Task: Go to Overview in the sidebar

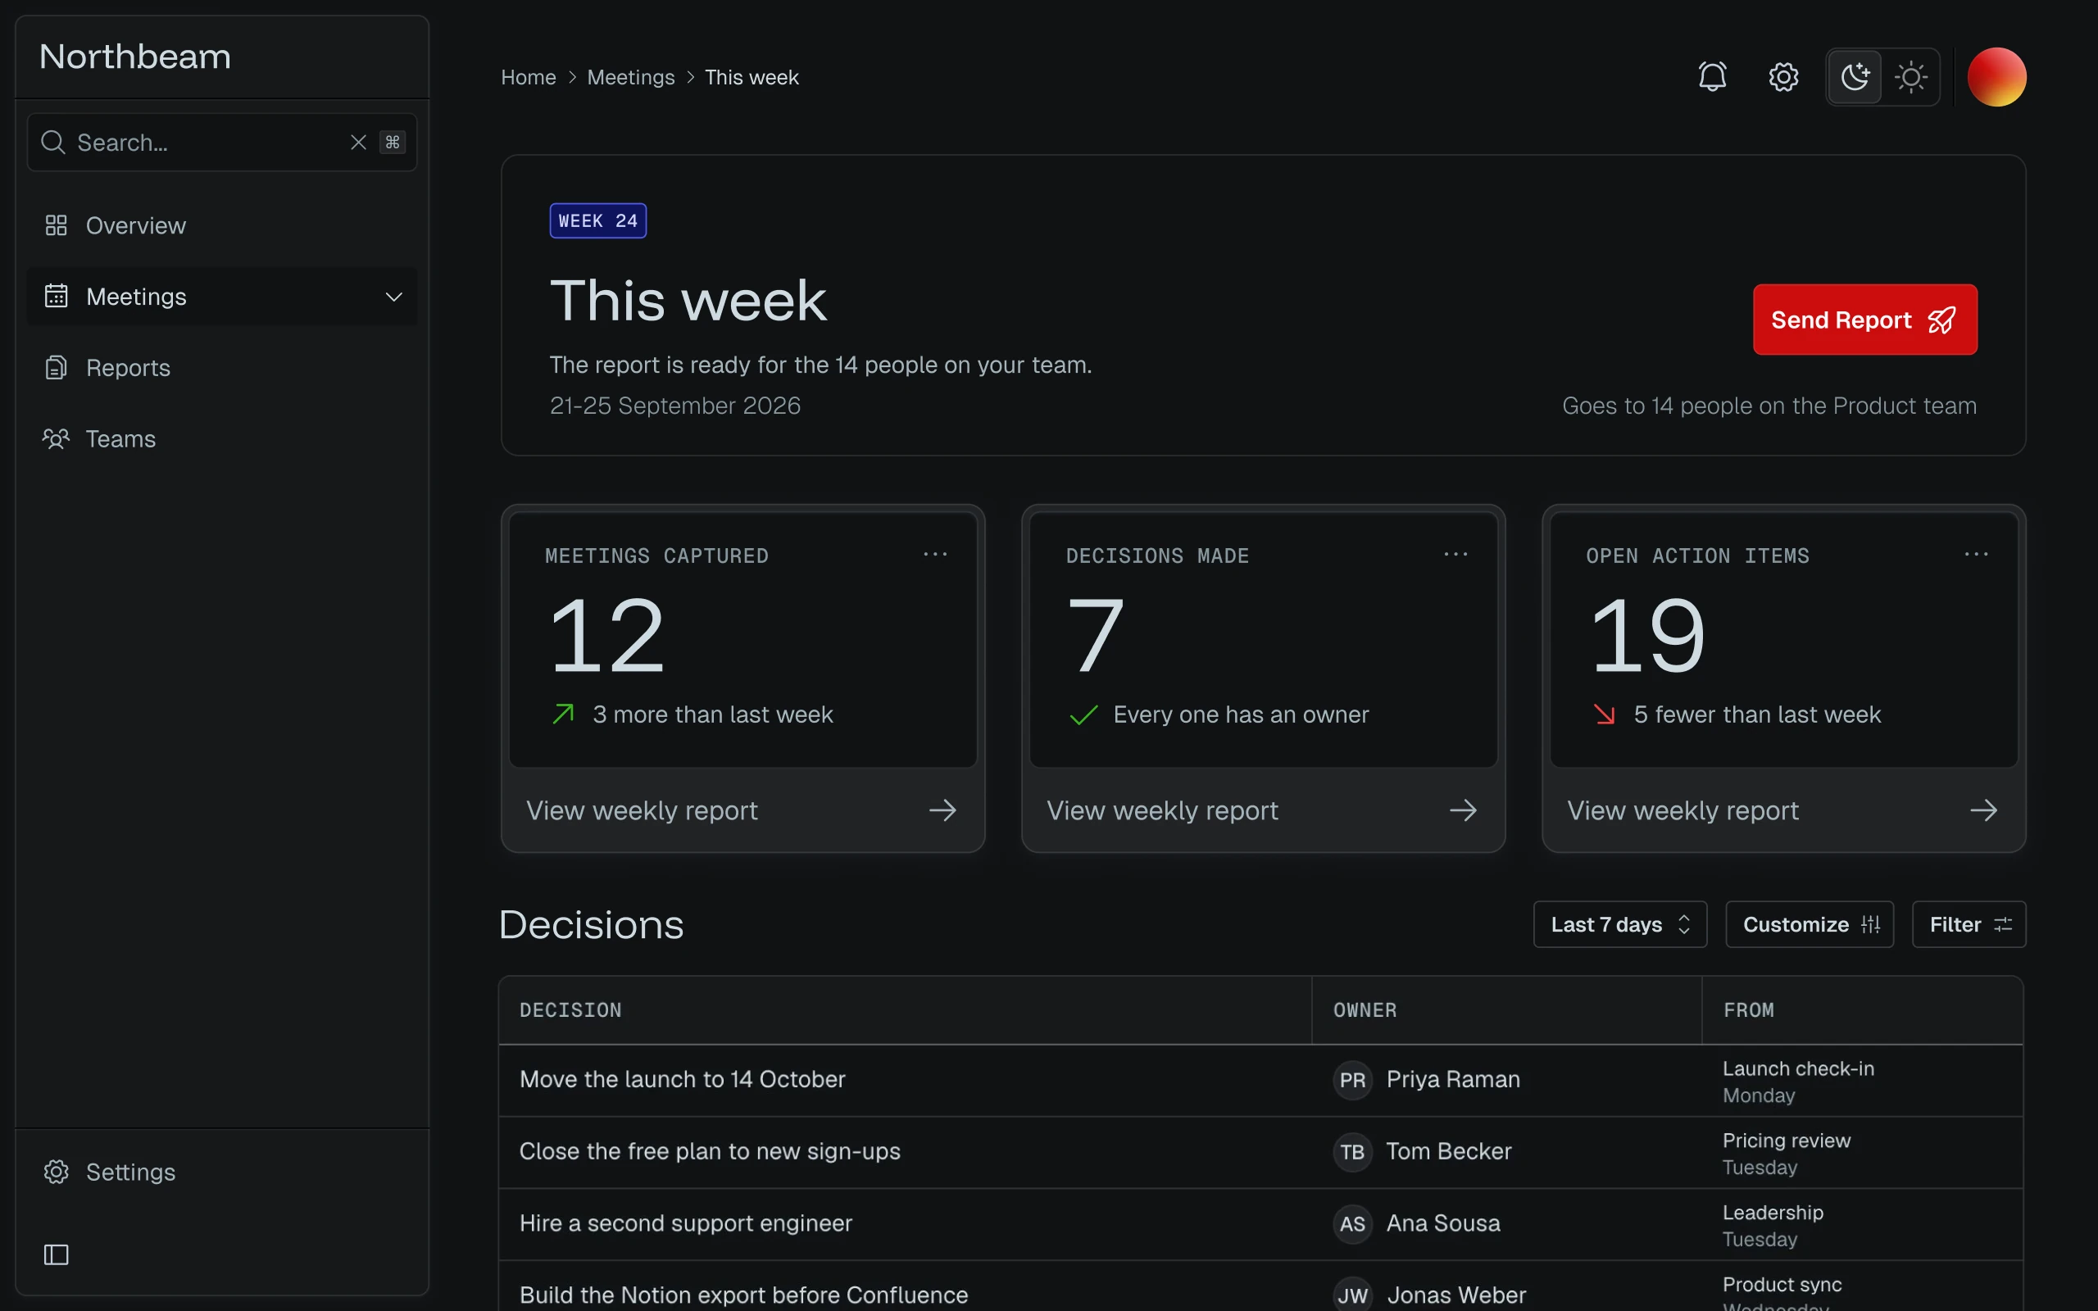Action: [x=222, y=225]
